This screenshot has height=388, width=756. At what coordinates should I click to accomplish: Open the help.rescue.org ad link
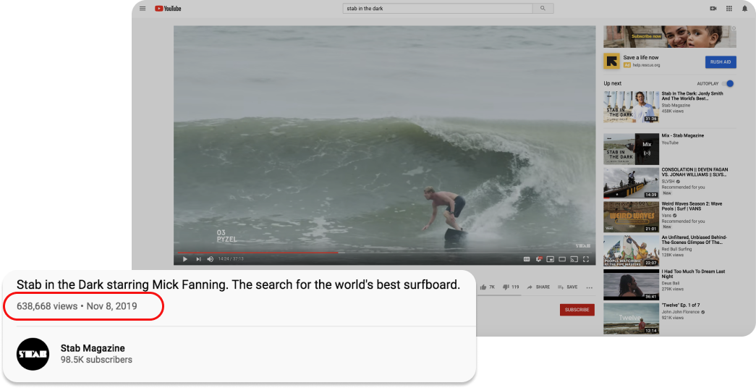pyautogui.click(x=646, y=65)
